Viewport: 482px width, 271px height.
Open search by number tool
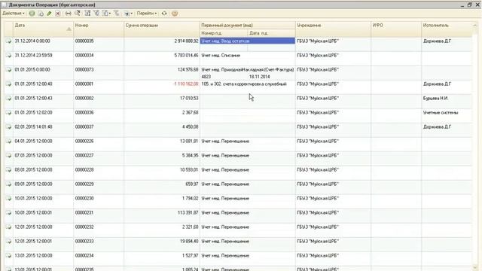pos(78,14)
